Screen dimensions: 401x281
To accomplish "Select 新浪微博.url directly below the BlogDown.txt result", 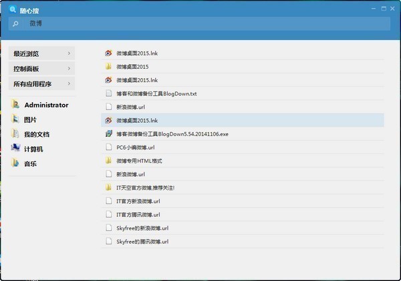I will [x=243, y=107].
